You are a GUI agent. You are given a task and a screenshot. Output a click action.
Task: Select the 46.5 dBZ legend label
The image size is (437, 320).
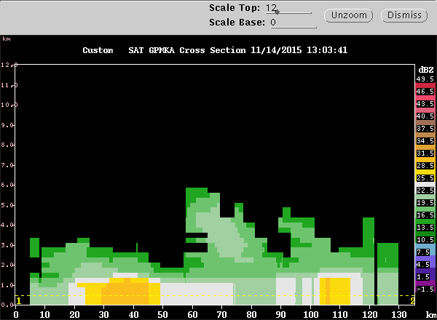425,91
